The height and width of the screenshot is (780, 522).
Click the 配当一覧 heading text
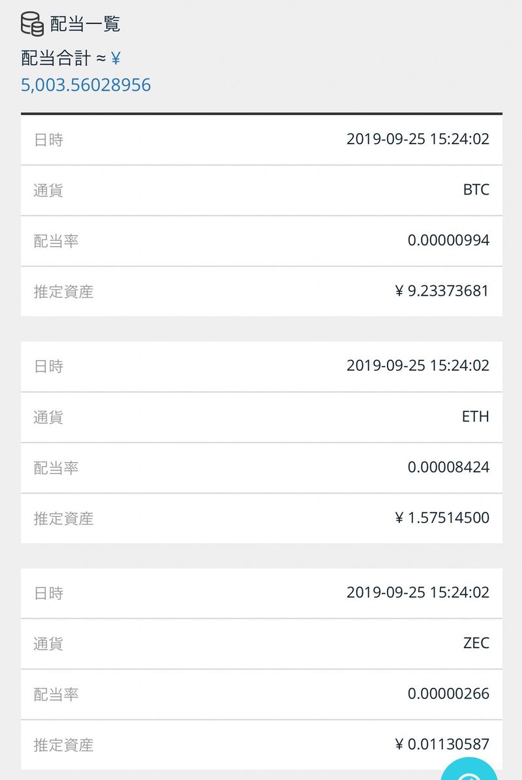pyautogui.click(x=85, y=24)
